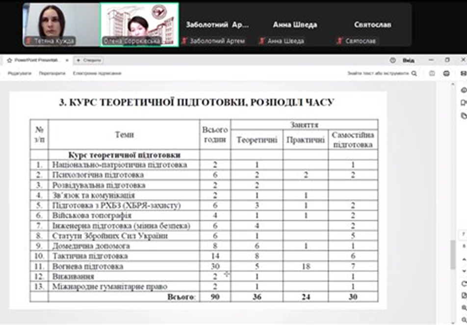Click the current page number box on right
The height and width of the screenshot is (325, 467).
(464, 234)
